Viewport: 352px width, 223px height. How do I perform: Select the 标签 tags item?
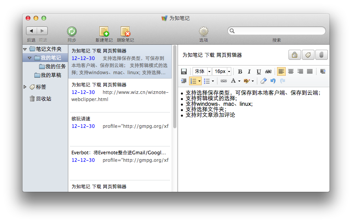point(38,87)
